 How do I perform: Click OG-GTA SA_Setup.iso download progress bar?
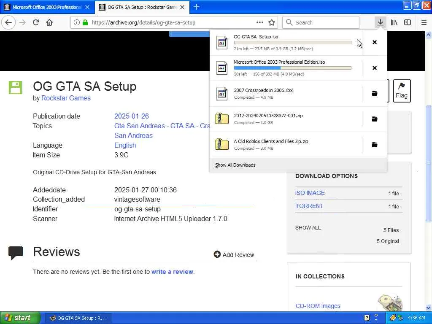[293, 43]
